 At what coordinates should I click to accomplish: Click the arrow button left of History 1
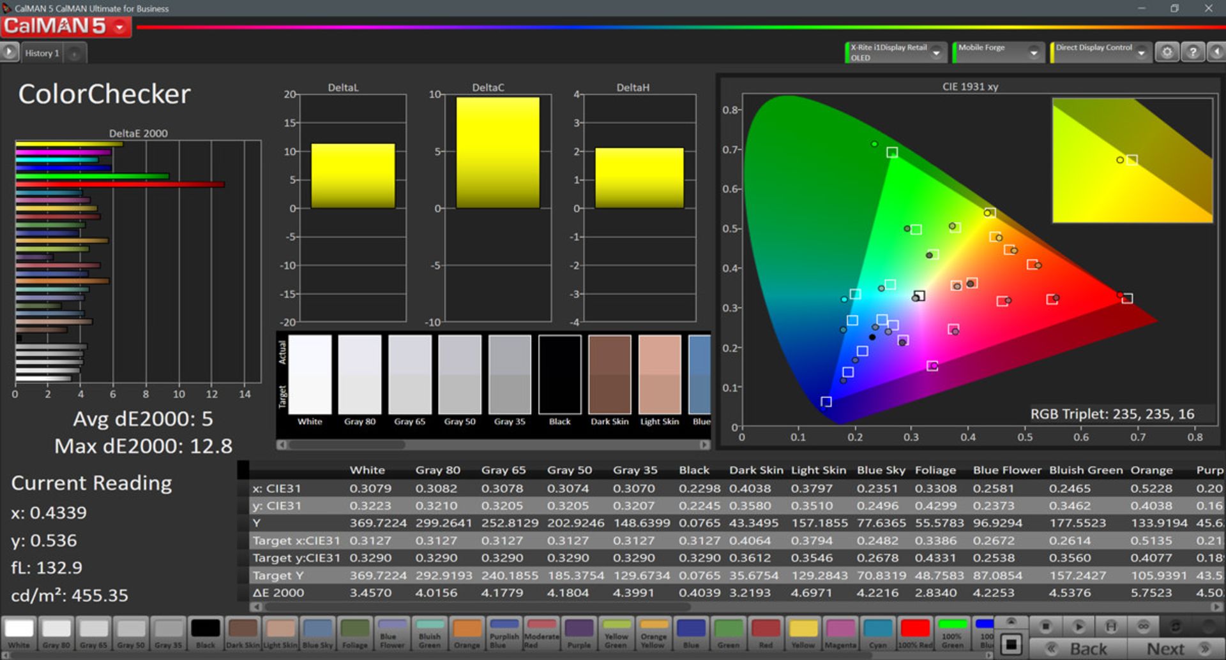[10, 52]
